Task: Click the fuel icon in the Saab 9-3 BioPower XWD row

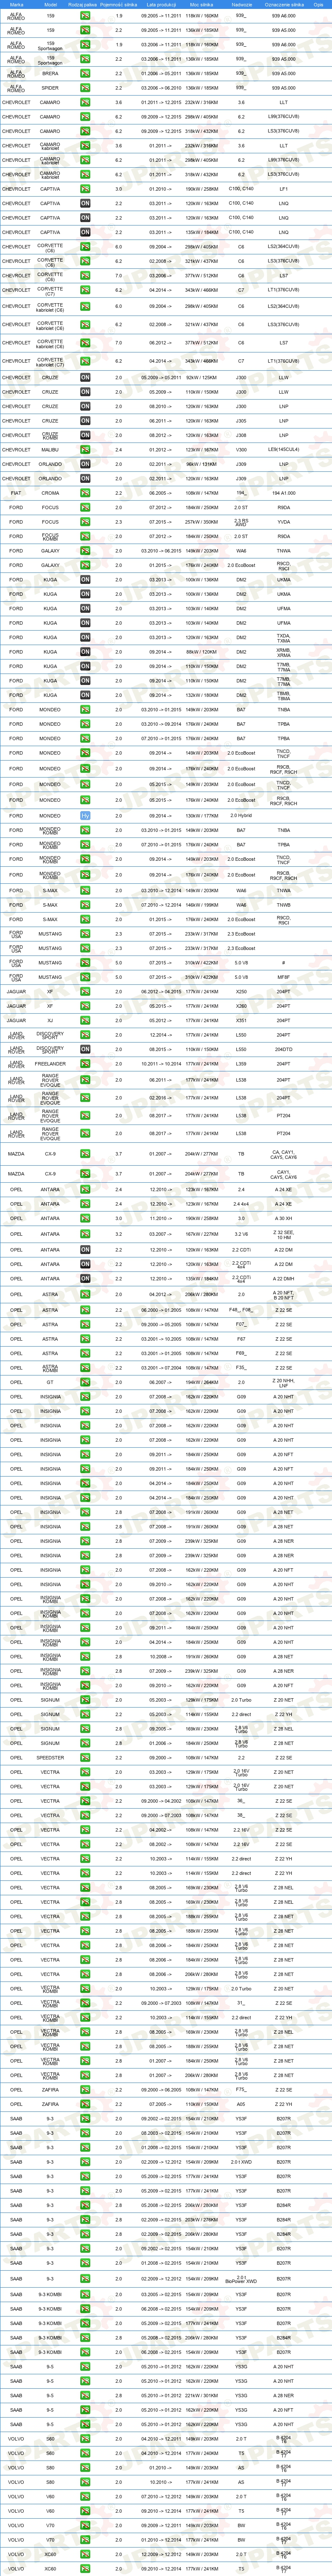Action: pos(85,2279)
